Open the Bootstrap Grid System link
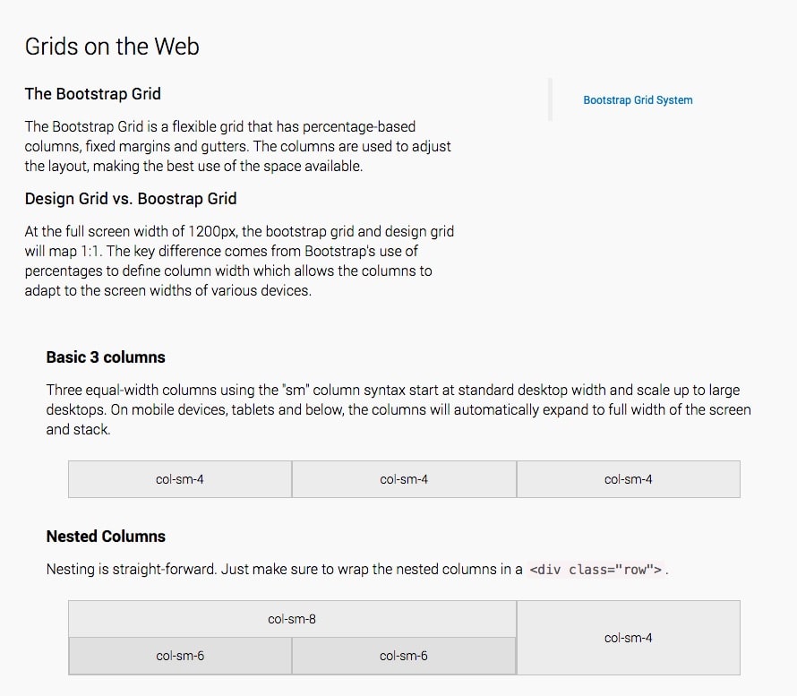The width and height of the screenshot is (797, 696). tap(638, 100)
